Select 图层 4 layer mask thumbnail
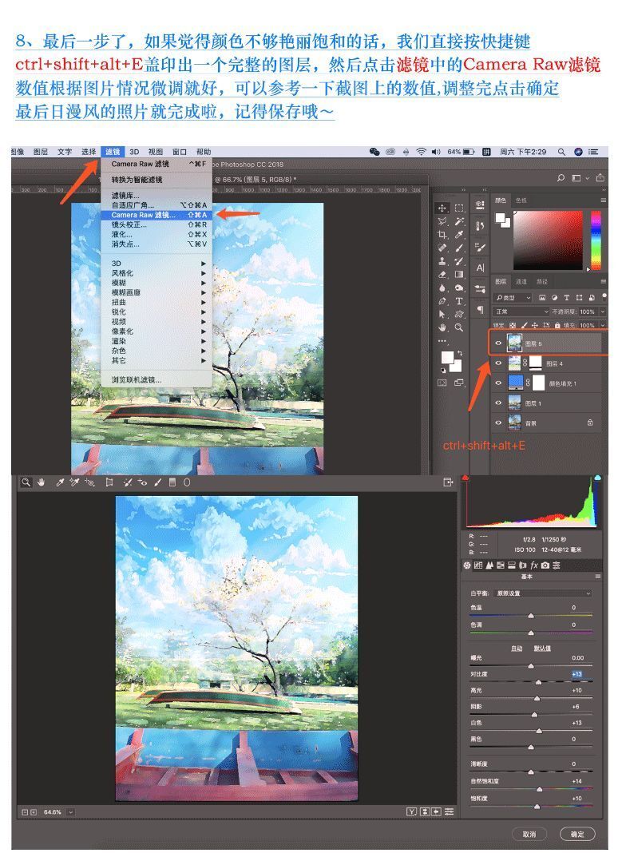Image resolution: width=618 pixels, height=853 pixels. coord(536,363)
